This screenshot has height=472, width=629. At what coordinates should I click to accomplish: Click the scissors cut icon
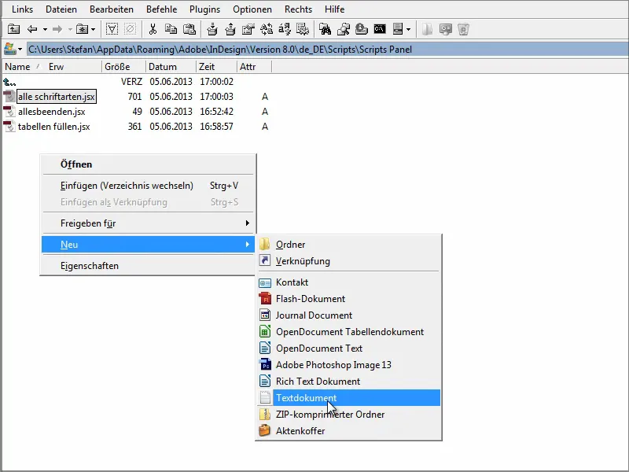[153, 29]
